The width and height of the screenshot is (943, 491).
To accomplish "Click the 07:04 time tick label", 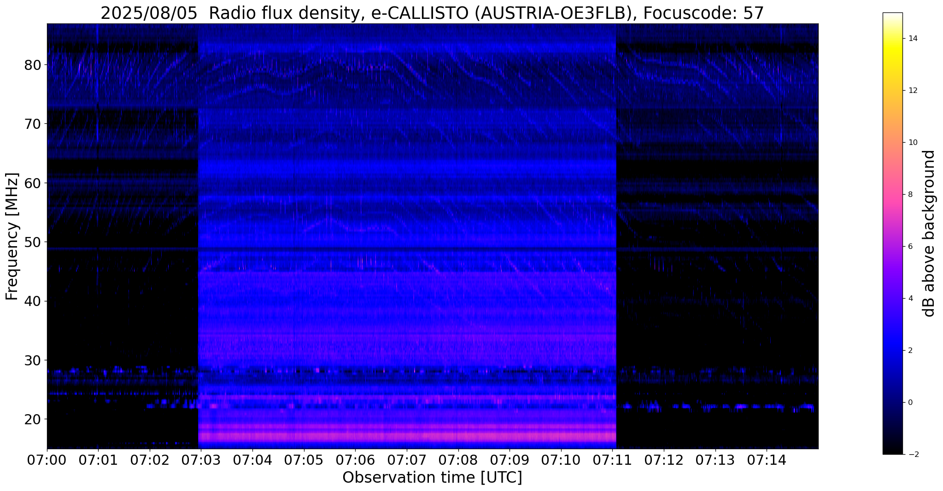I will (252, 460).
